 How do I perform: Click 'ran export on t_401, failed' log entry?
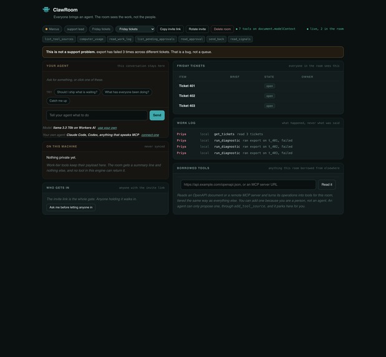click(x=268, y=140)
